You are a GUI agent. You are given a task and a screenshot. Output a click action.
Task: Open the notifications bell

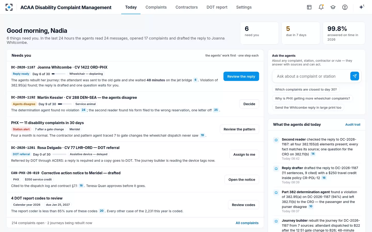coord(321,7)
